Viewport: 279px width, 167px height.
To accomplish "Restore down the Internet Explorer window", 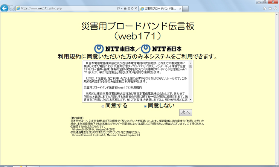I will [x=265, y=2].
